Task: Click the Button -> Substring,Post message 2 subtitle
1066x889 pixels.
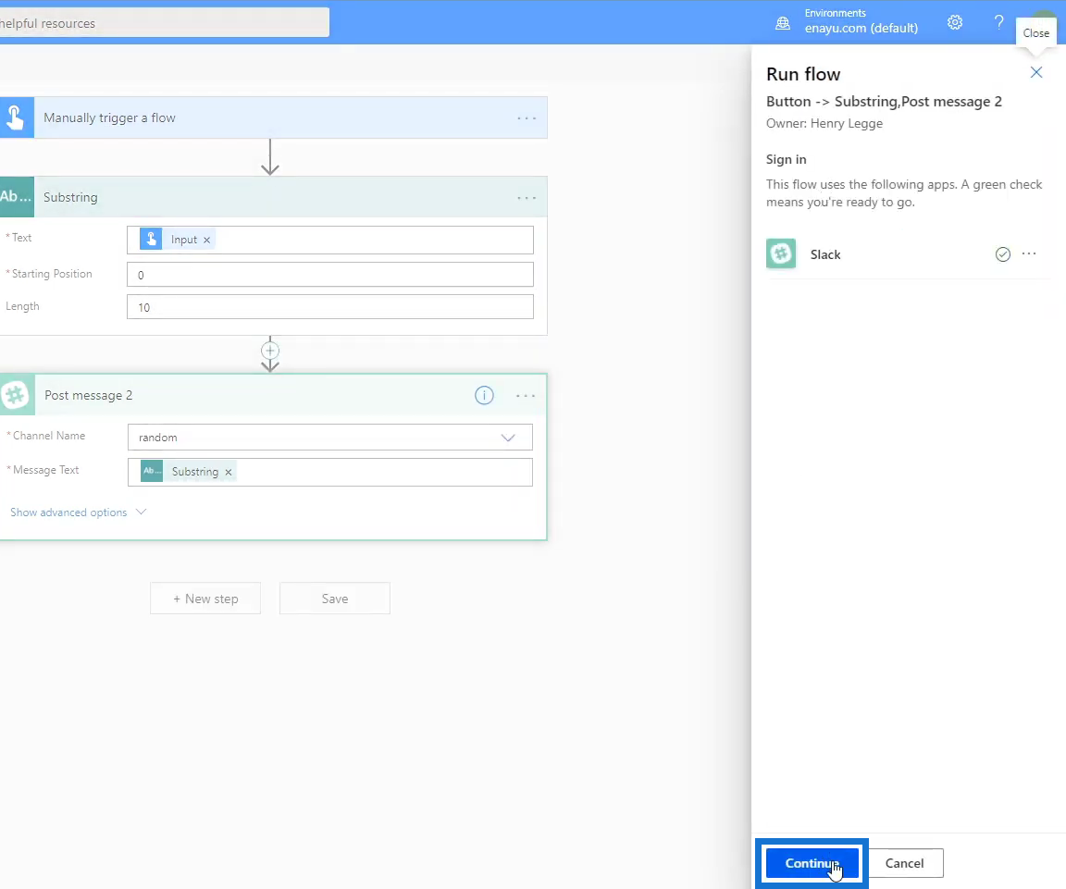Action: tap(884, 101)
